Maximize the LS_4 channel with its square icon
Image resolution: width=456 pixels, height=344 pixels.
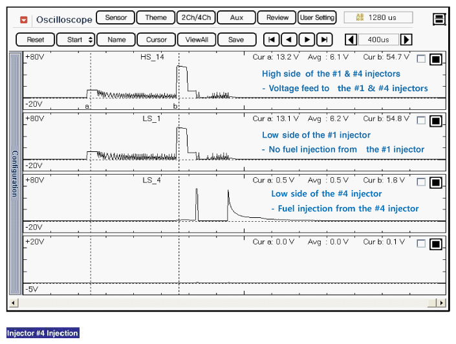[x=435, y=182]
